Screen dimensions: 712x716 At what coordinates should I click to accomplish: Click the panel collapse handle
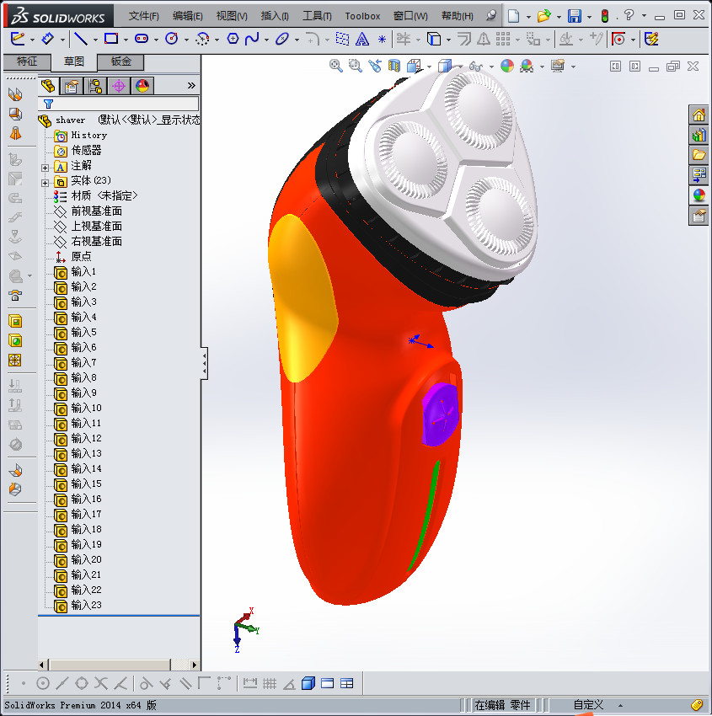tap(205, 363)
